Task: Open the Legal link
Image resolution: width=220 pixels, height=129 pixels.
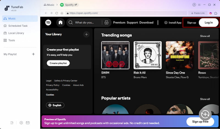Action: coord(49,81)
